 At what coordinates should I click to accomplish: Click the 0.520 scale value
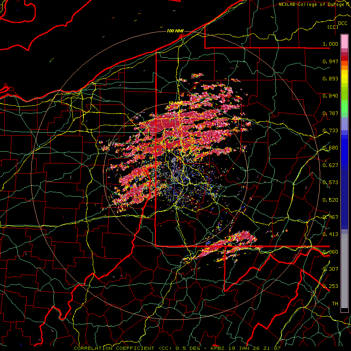(330, 200)
